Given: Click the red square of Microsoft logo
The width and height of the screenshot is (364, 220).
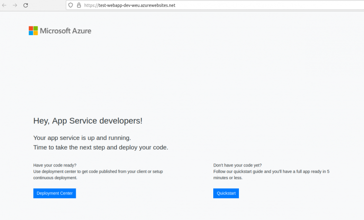Looking at the screenshot, I should (x=31, y=28).
